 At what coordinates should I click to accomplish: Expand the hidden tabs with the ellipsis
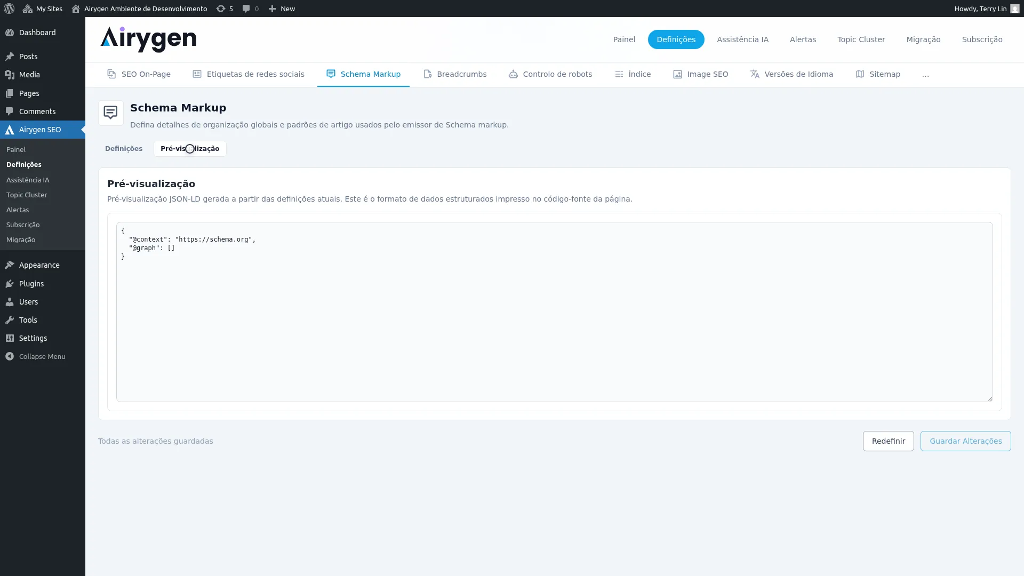click(x=925, y=75)
